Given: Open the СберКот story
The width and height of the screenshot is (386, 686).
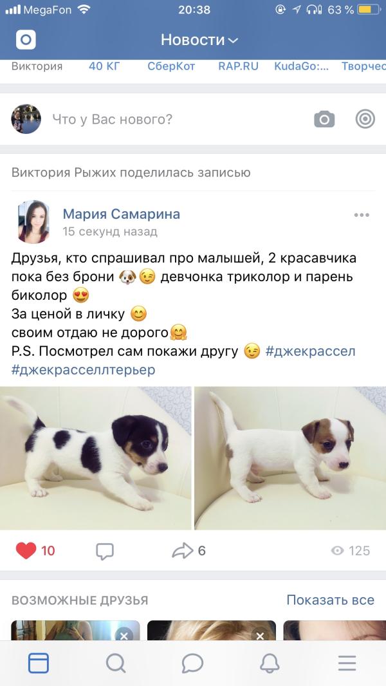Looking at the screenshot, I should click(171, 66).
